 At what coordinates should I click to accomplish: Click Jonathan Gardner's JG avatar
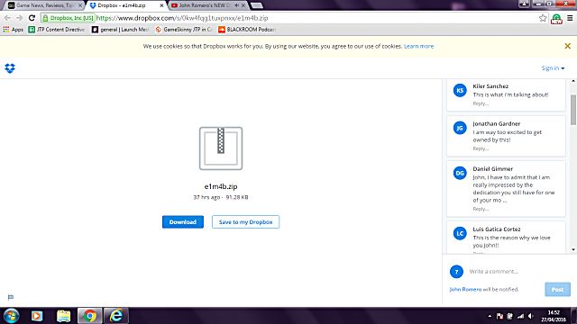tap(460, 128)
